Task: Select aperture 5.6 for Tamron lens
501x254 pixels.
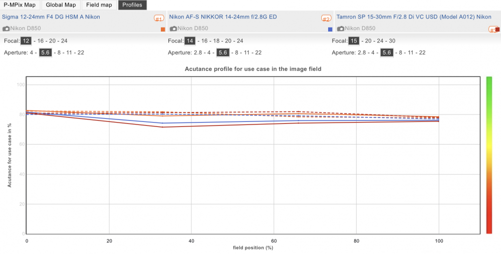Action: (x=386, y=52)
